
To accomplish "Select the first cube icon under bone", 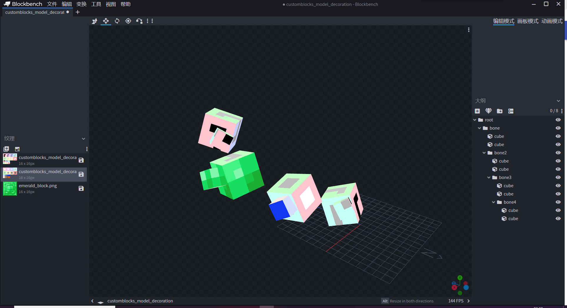I will tap(490, 136).
